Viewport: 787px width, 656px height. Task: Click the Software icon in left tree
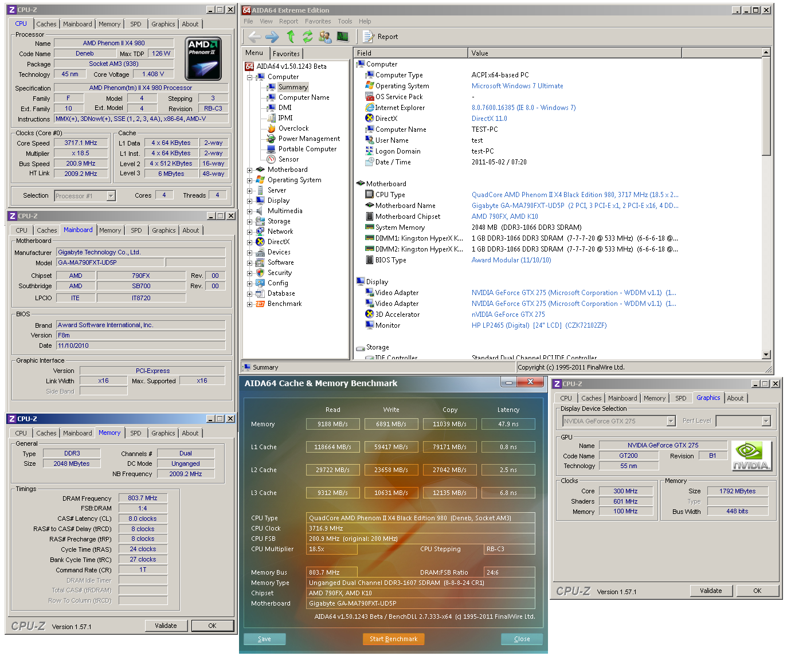coord(260,262)
